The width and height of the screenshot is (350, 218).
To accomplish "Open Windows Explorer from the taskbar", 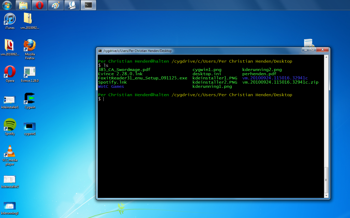I will pyautogui.click(x=23, y=5).
